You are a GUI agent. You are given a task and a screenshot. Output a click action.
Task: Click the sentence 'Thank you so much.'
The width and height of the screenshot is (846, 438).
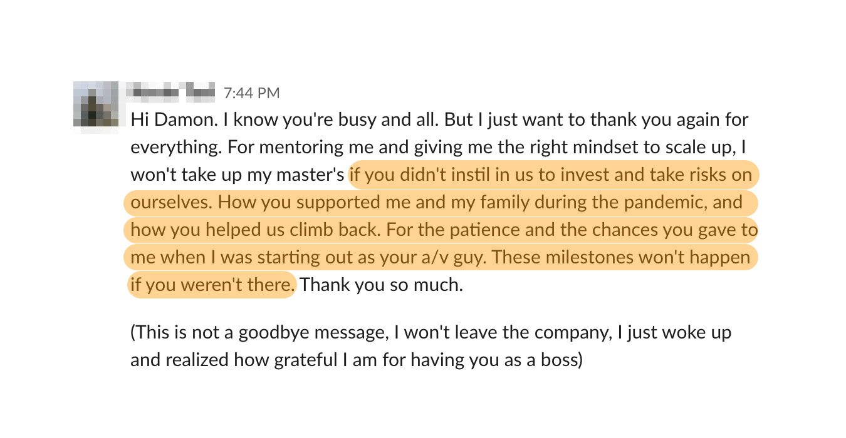[x=381, y=285]
